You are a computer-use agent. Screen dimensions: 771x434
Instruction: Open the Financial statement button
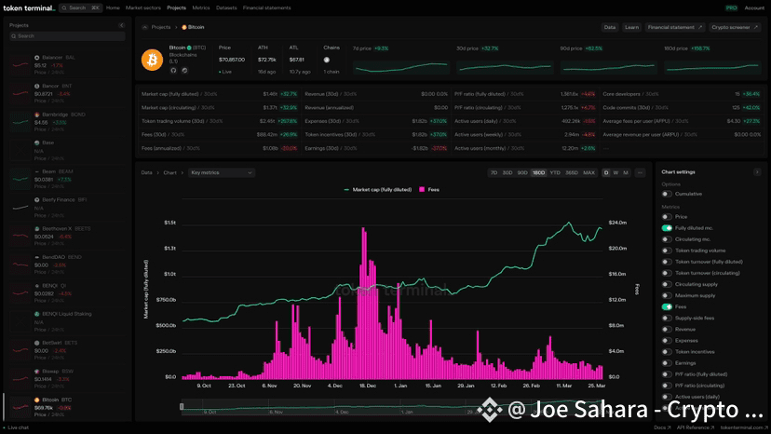pyautogui.click(x=676, y=28)
